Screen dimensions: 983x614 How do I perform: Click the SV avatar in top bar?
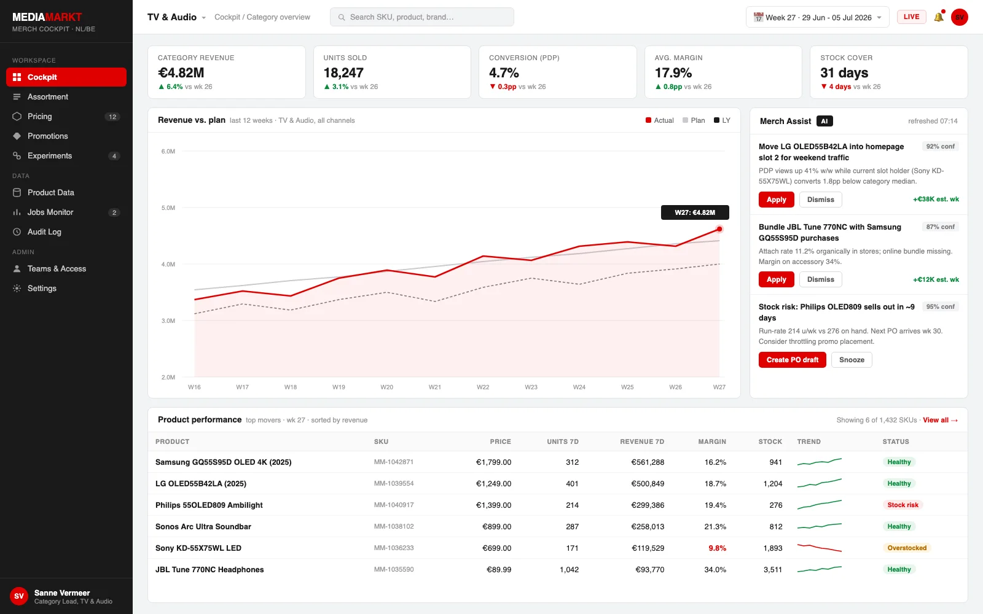pyautogui.click(x=960, y=17)
